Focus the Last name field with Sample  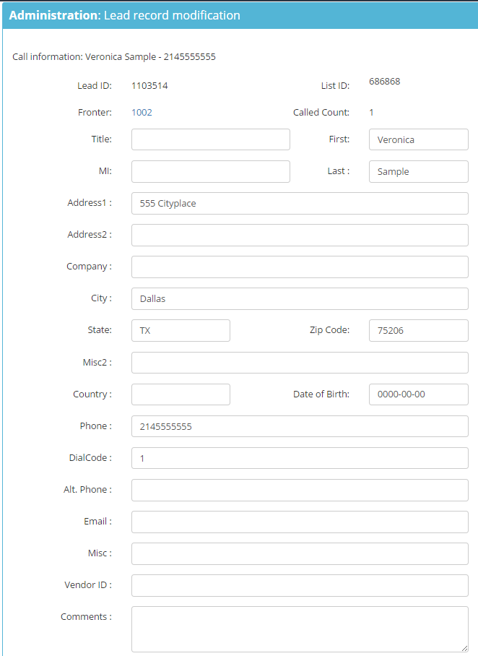(419, 171)
